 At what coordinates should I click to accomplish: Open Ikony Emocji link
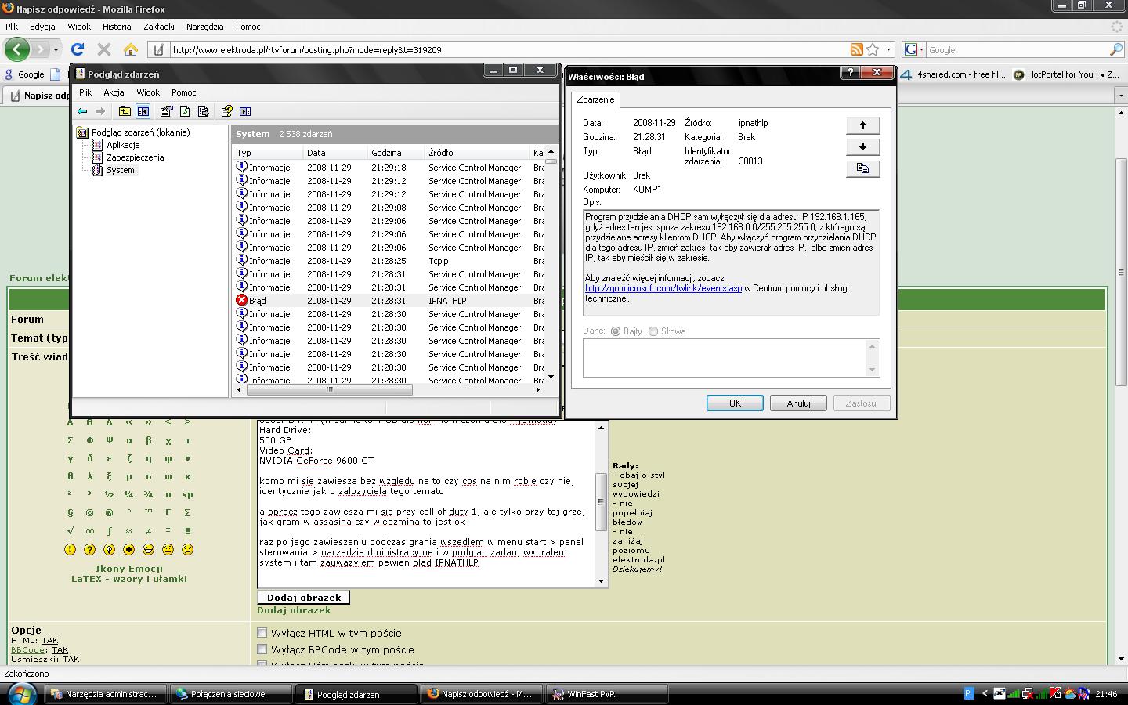(x=129, y=569)
